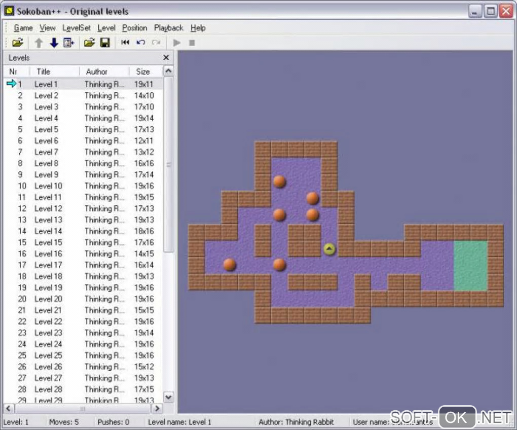Select Level 10 in the list

pyautogui.click(x=84, y=186)
